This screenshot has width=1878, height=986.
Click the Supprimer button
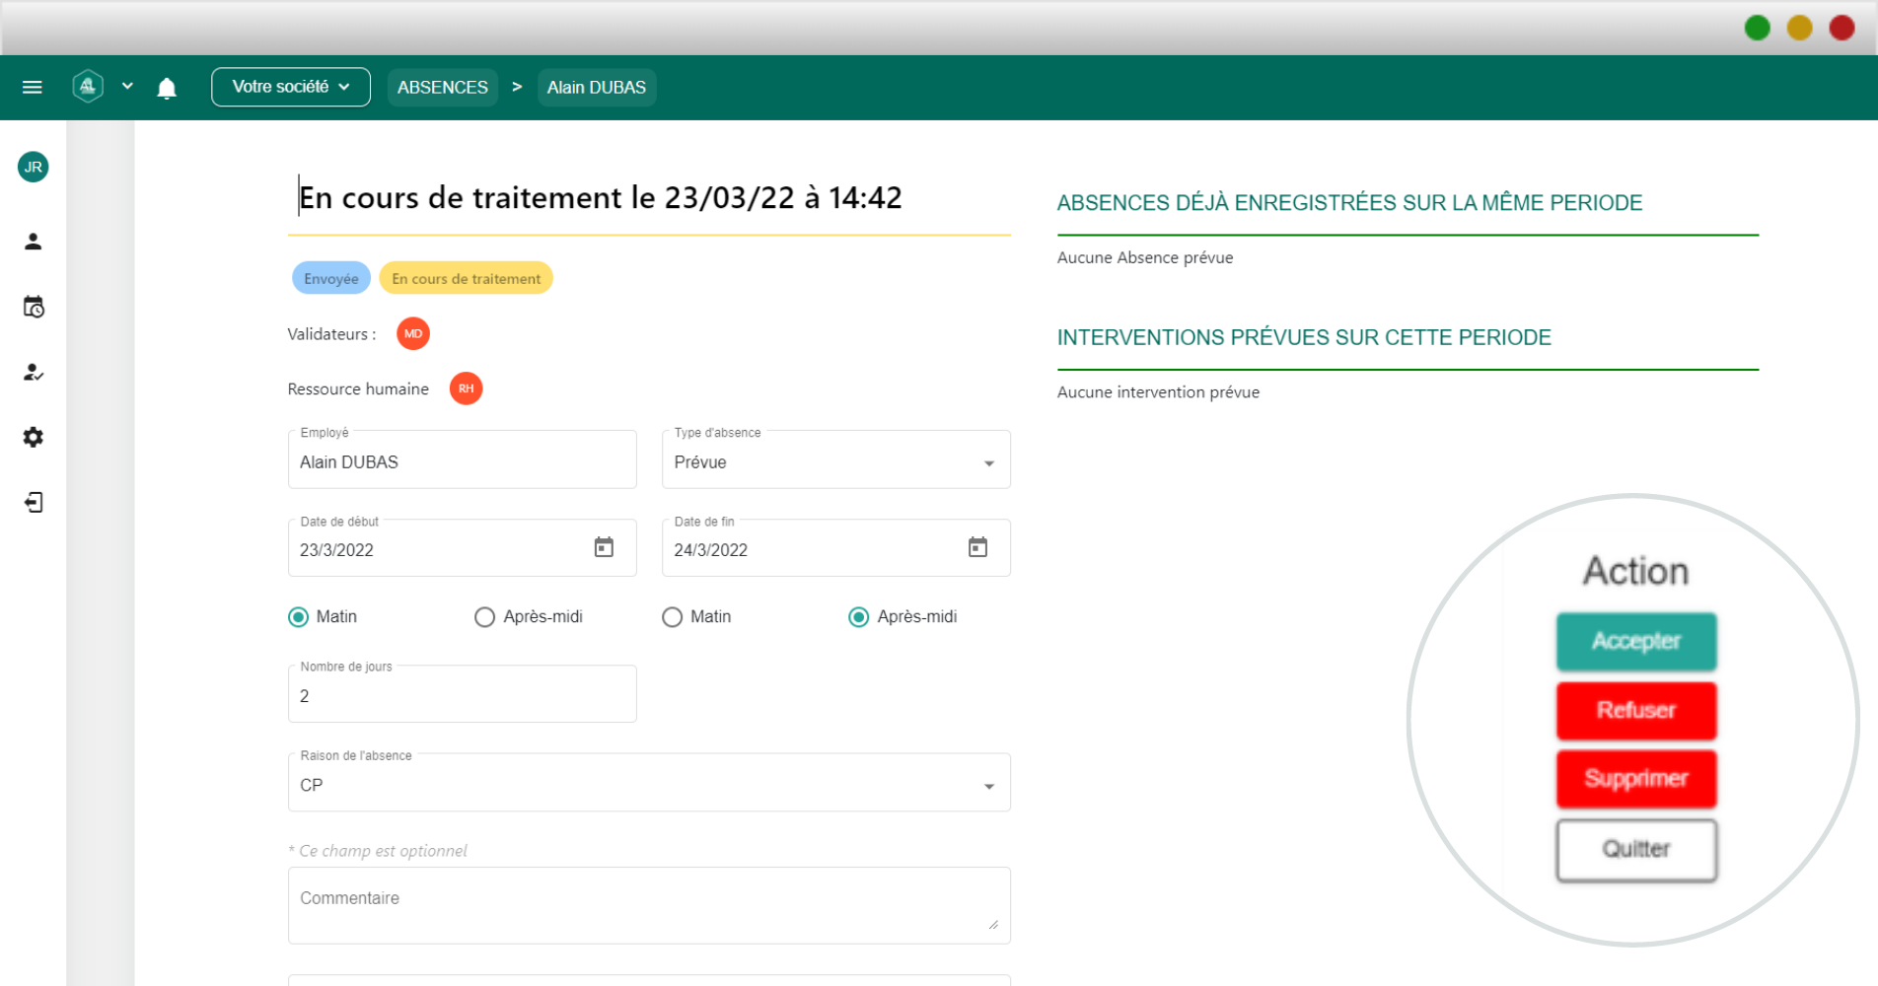point(1636,779)
